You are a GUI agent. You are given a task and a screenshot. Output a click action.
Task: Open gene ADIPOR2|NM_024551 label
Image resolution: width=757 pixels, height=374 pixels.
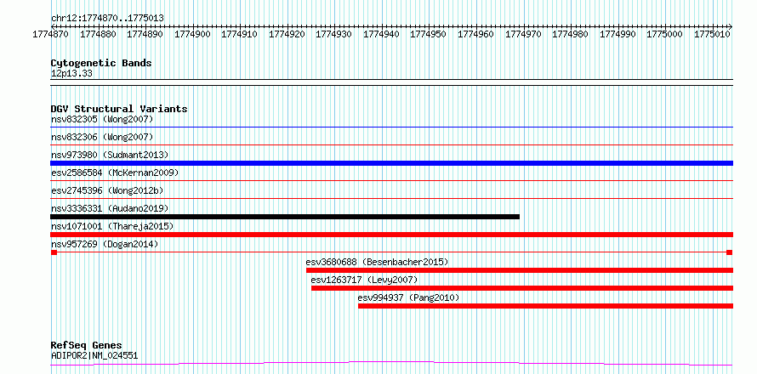[x=94, y=356]
